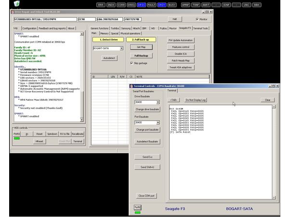Viewport: 289px width, 217px height.
Task: Toggle the Monitor checkbox
Action: pyautogui.click(x=197, y=19)
